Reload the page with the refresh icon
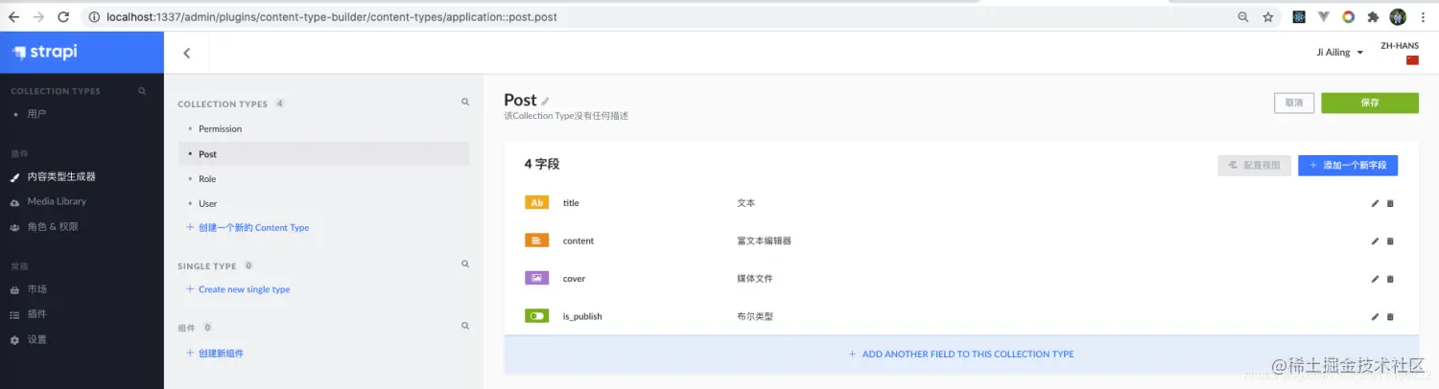The image size is (1439, 389). point(63,17)
